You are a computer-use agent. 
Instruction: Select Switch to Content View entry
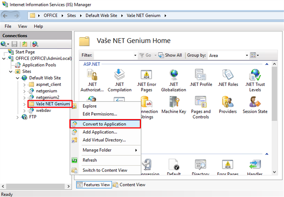click(105, 170)
